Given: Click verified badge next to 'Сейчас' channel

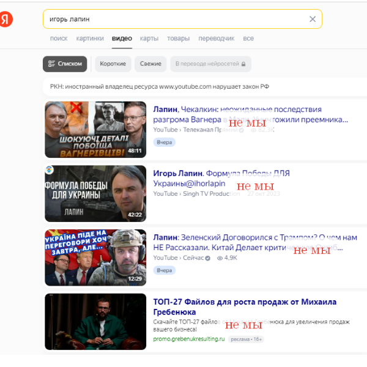Looking at the screenshot, I should point(207,258).
